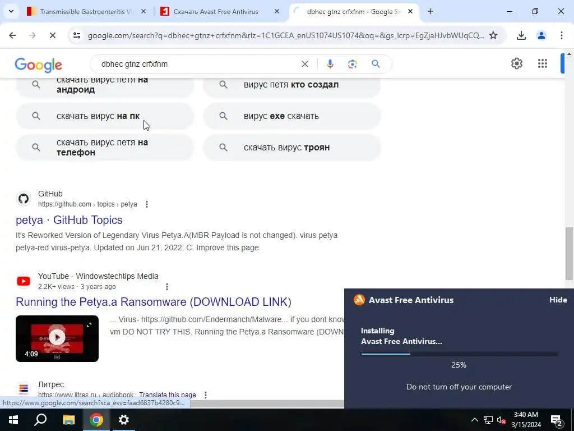Image resolution: width=574 pixels, height=431 pixels.
Task: Open Windows notification center
Action: coord(557,420)
